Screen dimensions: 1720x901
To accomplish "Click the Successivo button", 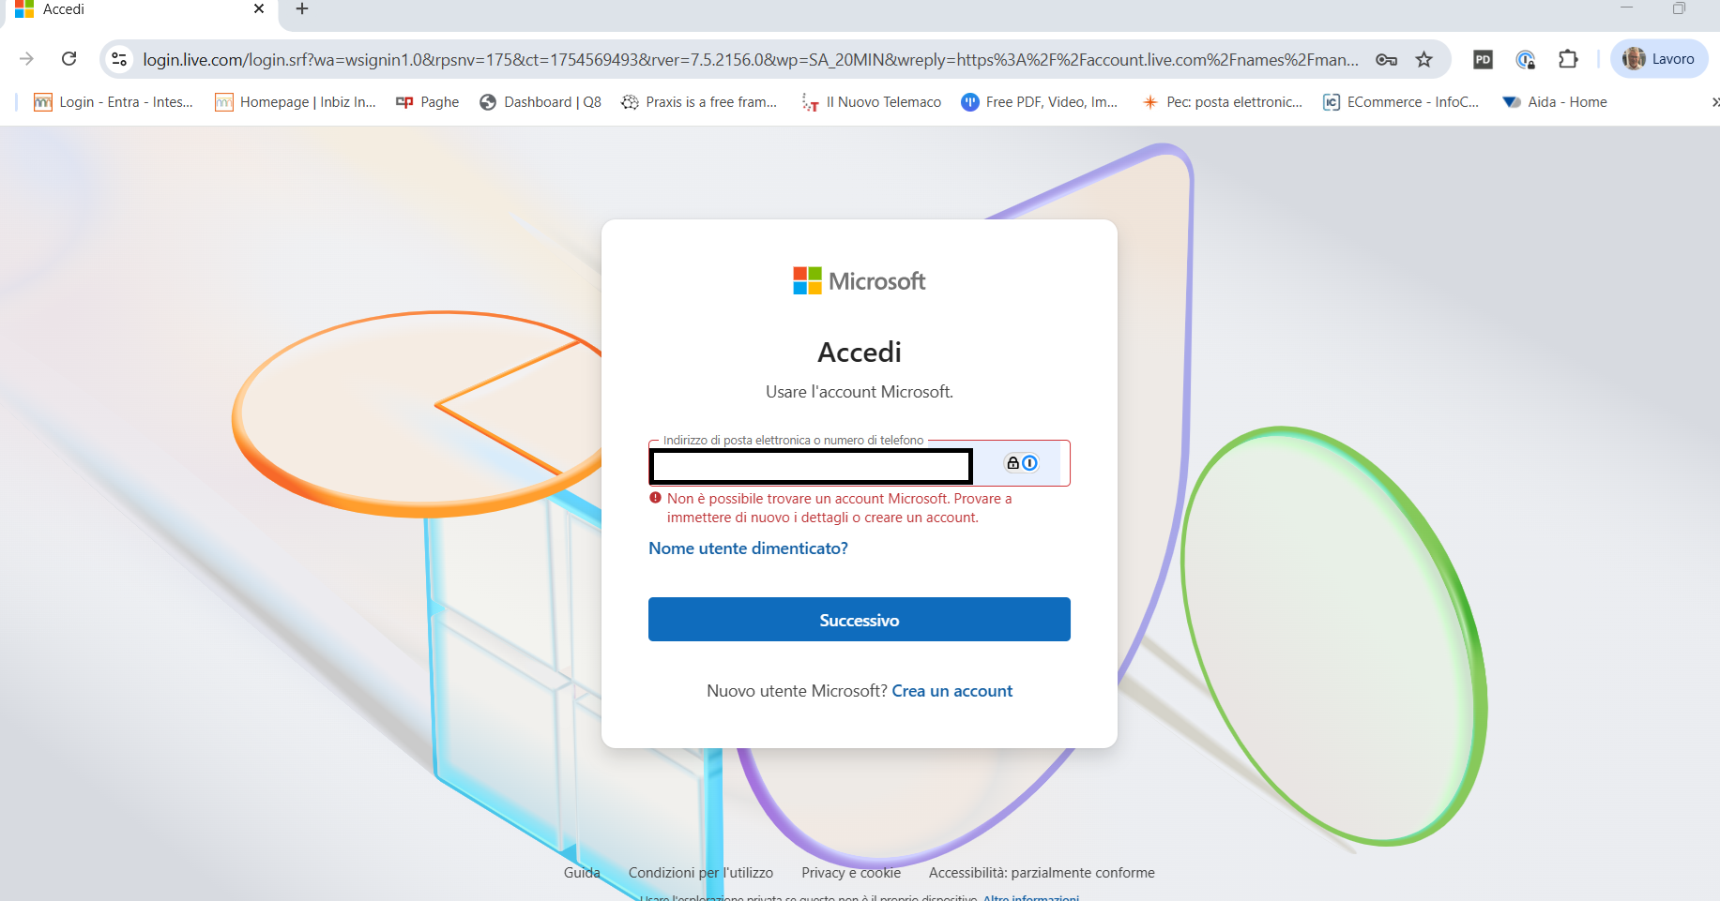I will point(859,620).
